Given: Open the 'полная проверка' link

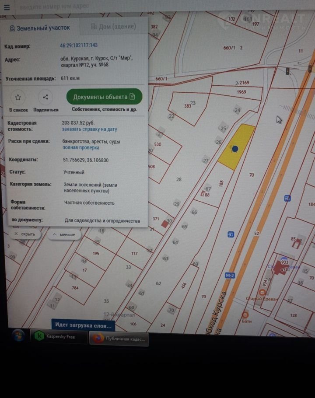Looking at the screenshot, I should (80, 148).
